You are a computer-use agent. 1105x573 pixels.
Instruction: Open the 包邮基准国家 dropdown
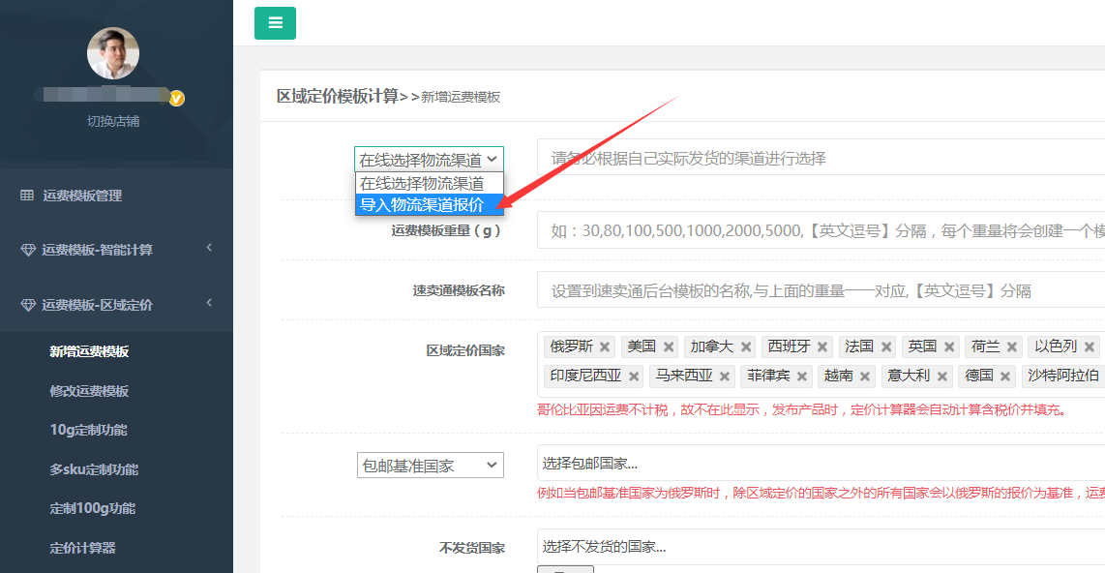click(x=430, y=466)
